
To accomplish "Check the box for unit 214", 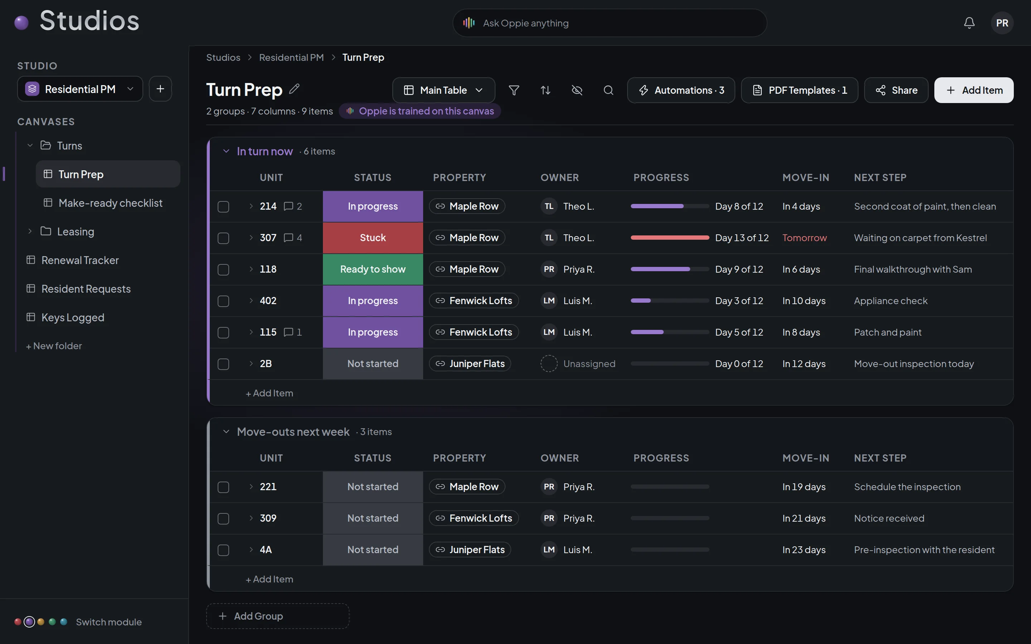I will coord(223,206).
